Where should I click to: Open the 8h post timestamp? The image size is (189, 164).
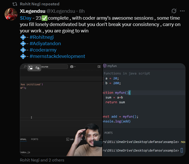point(82,11)
